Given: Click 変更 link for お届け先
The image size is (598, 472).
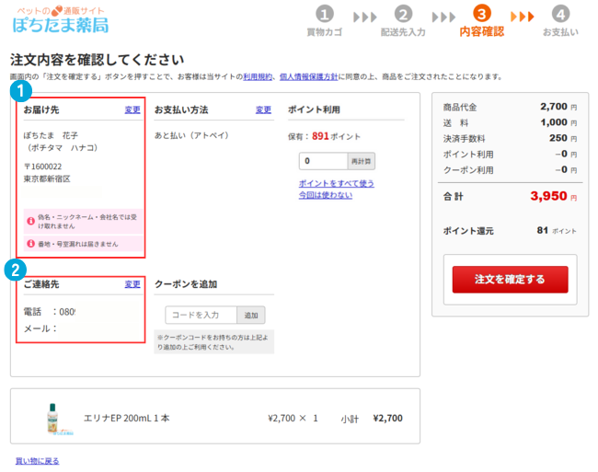Looking at the screenshot, I should [x=132, y=110].
